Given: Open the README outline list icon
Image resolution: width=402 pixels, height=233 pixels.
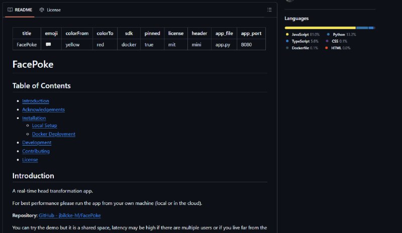Looking at the screenshot, I should click(269, 10).
